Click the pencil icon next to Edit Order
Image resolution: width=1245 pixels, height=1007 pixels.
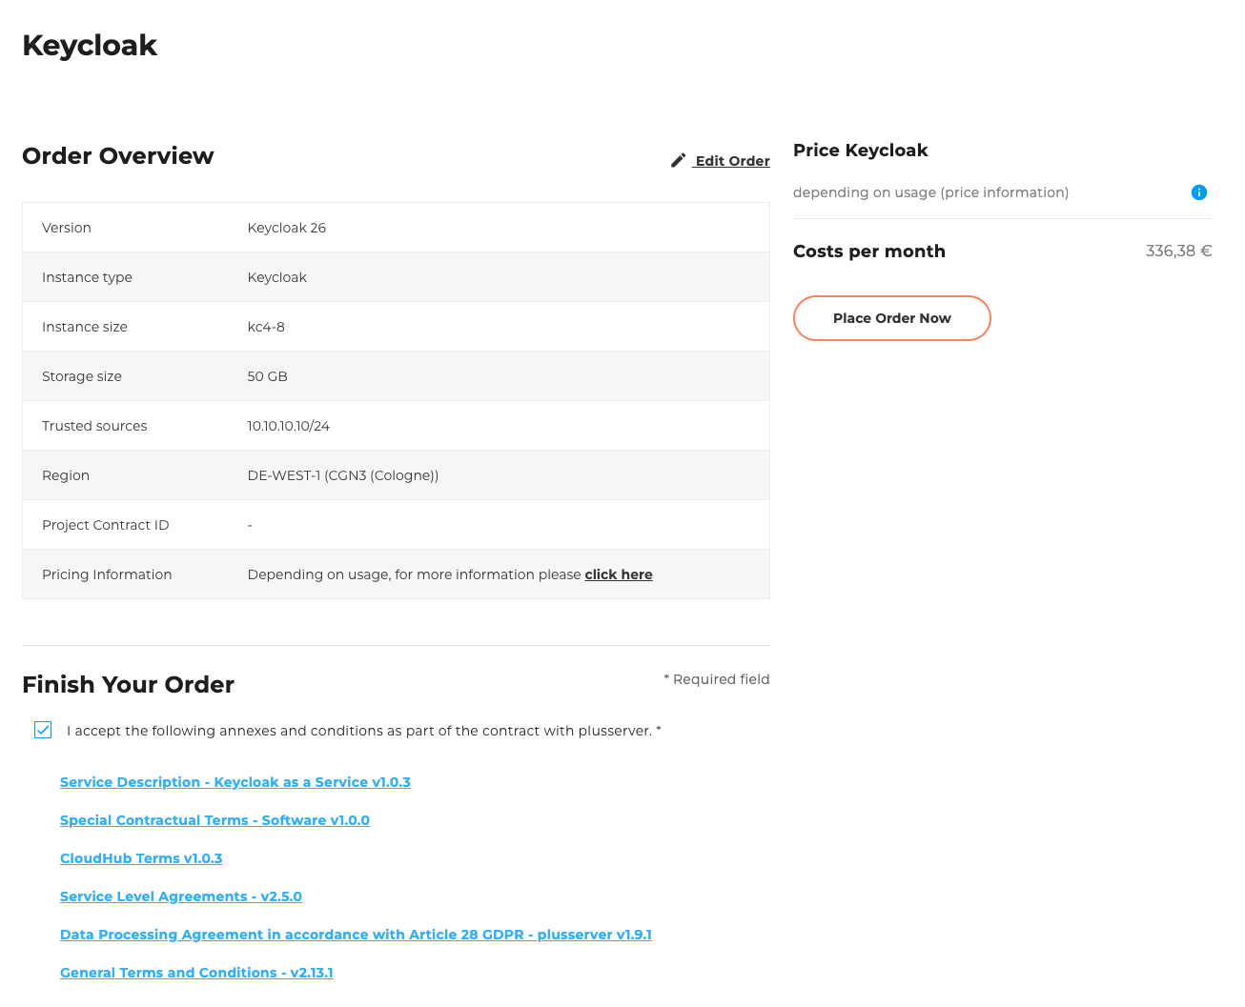pyautogui.click(x=678, y=160)
